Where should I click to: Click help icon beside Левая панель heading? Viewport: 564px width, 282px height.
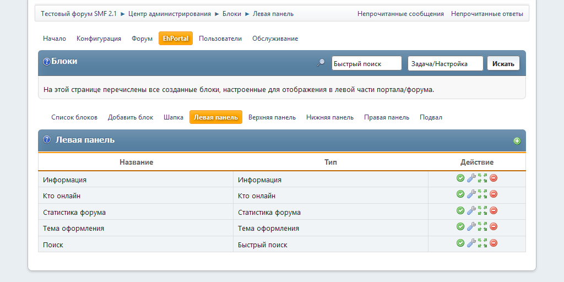tap(47, 140)
